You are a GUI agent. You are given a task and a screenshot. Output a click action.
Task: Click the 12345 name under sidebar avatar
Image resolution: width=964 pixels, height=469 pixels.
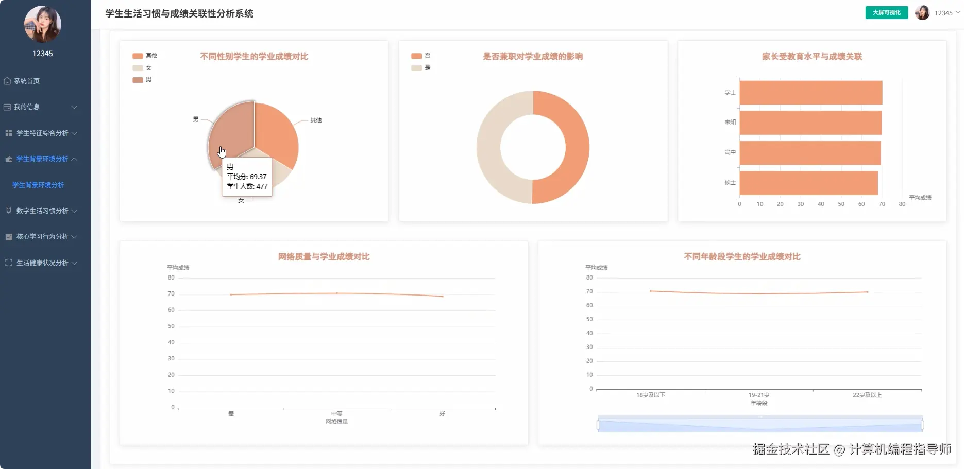43,54
